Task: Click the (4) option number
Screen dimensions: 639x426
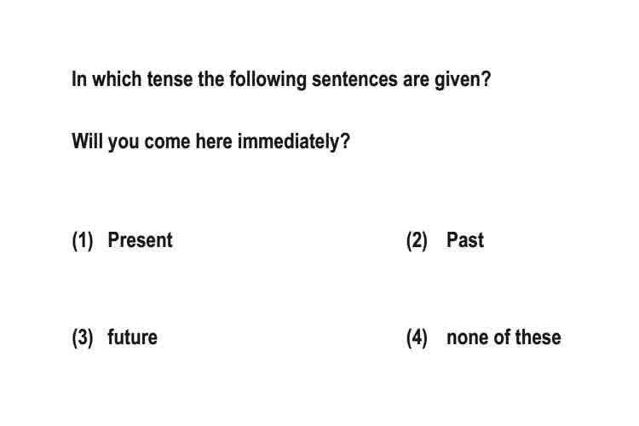Action: pos(417,337)
